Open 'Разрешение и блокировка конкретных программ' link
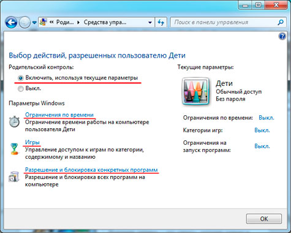 tap(91, 170)
